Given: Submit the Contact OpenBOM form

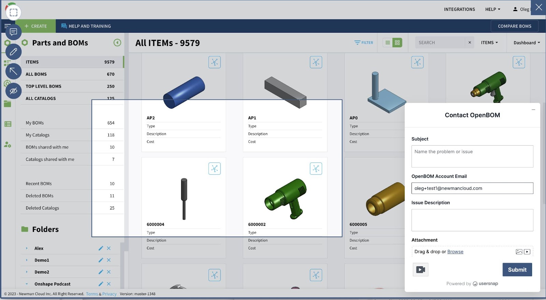Looking at the screenshot, I should (x=517, y=270).
